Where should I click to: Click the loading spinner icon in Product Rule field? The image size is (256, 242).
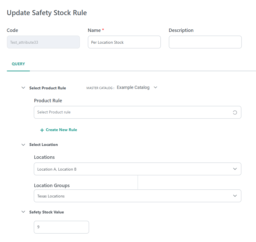(235, 112)
